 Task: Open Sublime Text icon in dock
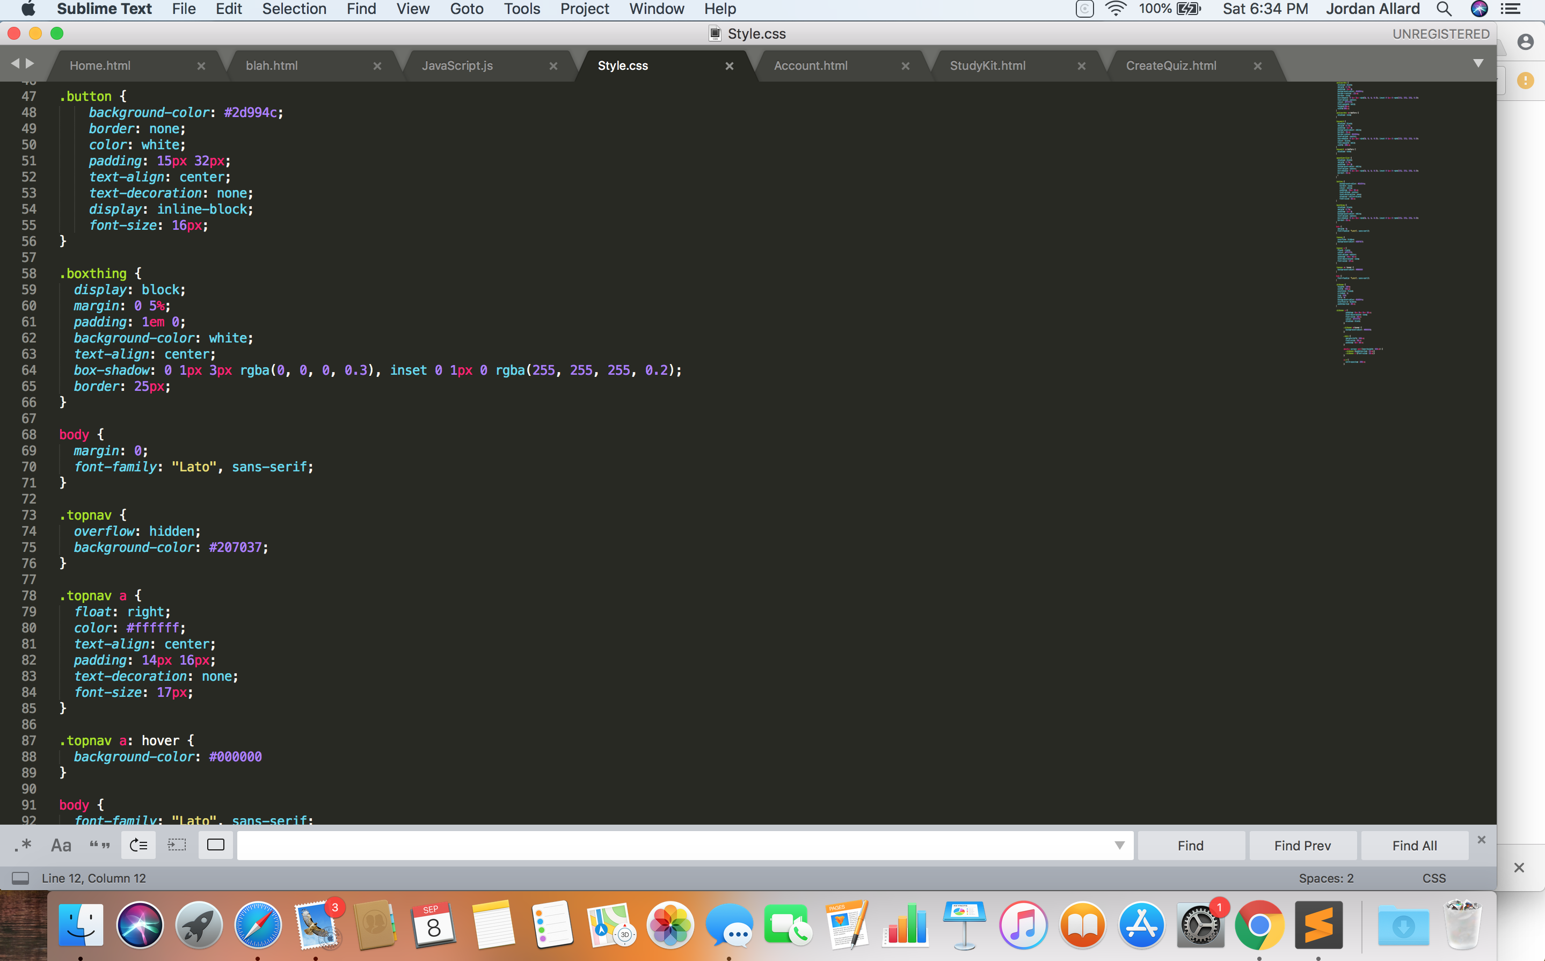[1318, 925]
